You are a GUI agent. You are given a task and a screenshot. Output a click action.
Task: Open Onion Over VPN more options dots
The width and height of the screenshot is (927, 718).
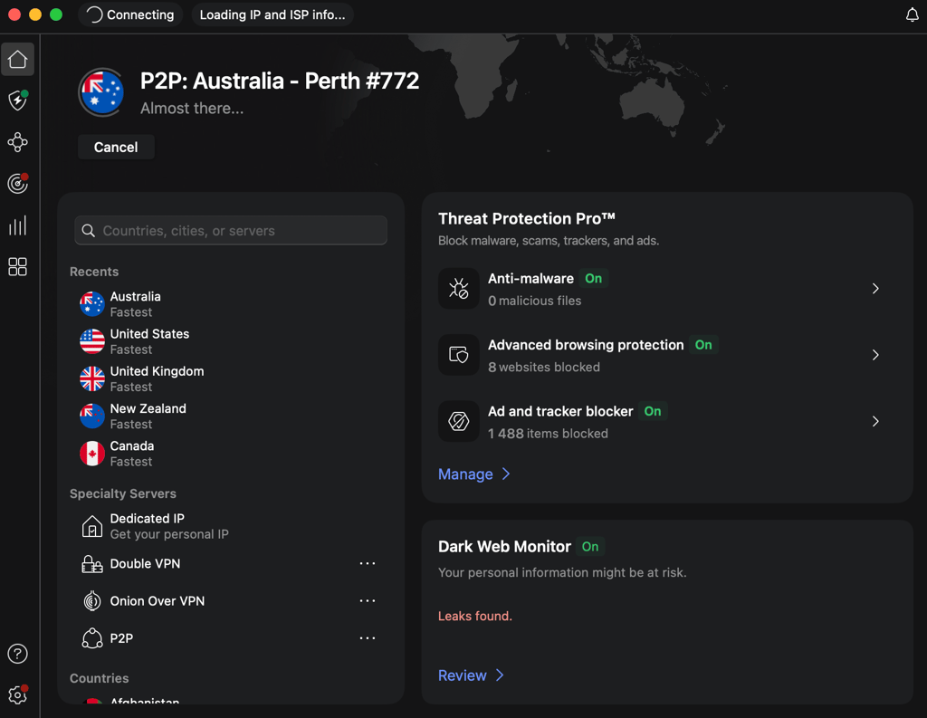tap(368, 600)
